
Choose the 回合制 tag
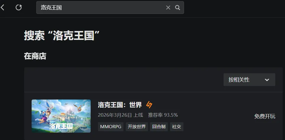[x=159, y=127]
